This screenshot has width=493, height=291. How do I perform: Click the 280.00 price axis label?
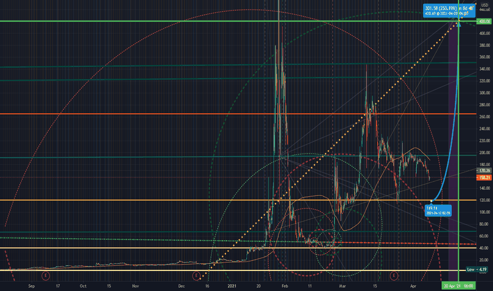[485, 105]
